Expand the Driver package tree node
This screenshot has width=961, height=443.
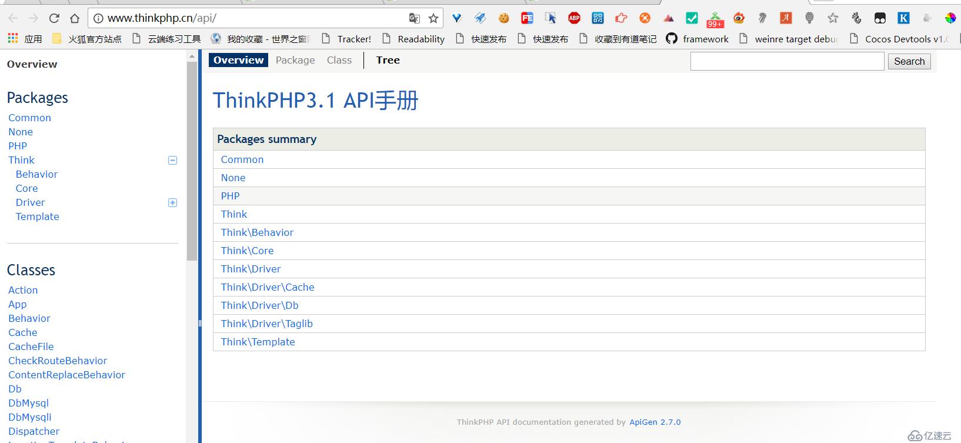(172, 202)
